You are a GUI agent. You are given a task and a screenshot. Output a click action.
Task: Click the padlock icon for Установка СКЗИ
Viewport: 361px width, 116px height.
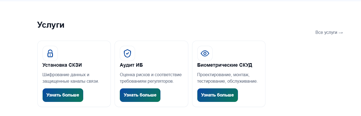pyautogui.click(x=50, y=53)
